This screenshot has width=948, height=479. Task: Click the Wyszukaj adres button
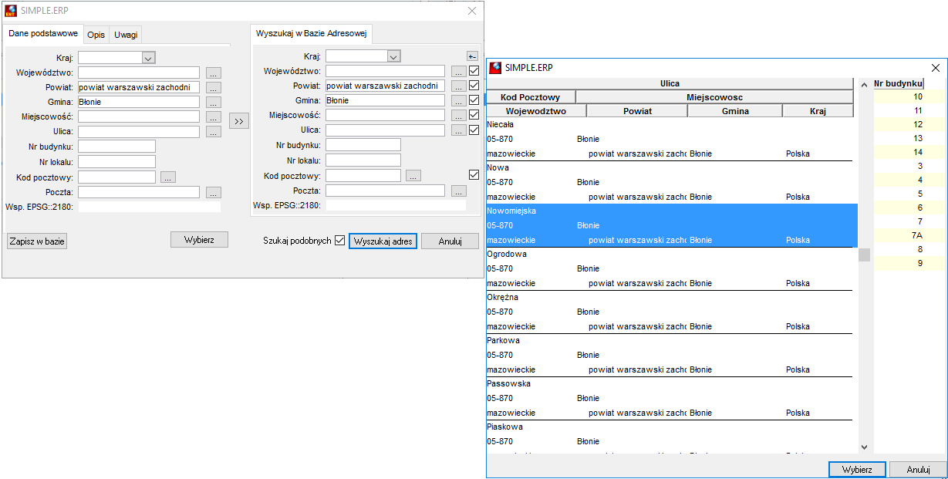tap(383, 241)
